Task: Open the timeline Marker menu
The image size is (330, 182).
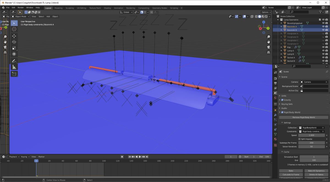Action: pos(41,157)
